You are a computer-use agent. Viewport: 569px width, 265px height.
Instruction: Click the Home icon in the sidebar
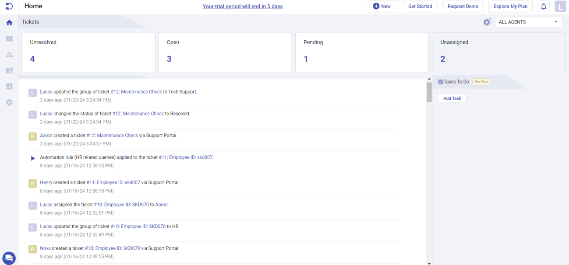coord(9,23)
